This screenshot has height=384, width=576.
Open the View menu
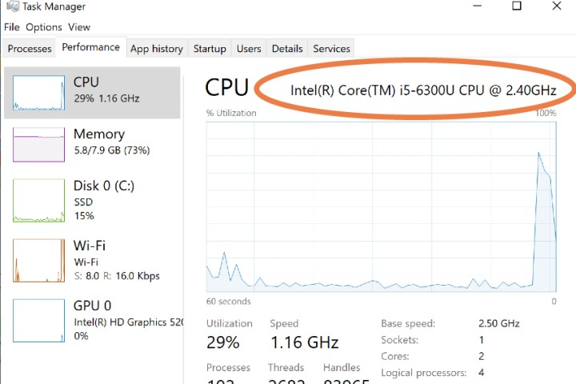79,27
